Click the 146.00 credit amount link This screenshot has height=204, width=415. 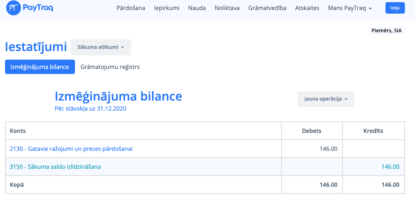pos(390,167)
